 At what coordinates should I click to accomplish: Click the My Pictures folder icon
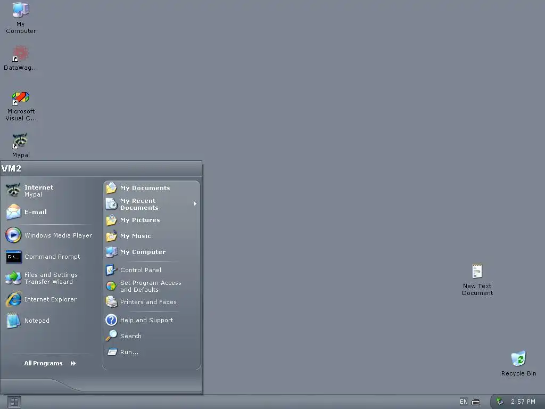point(111,220)
